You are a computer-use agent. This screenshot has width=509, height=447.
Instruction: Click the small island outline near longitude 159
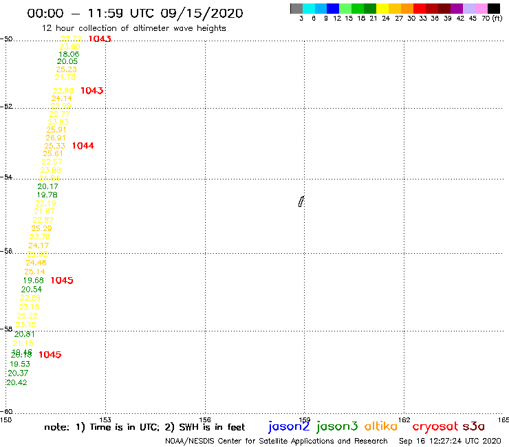pyautogui.click(x=301, y=201)
